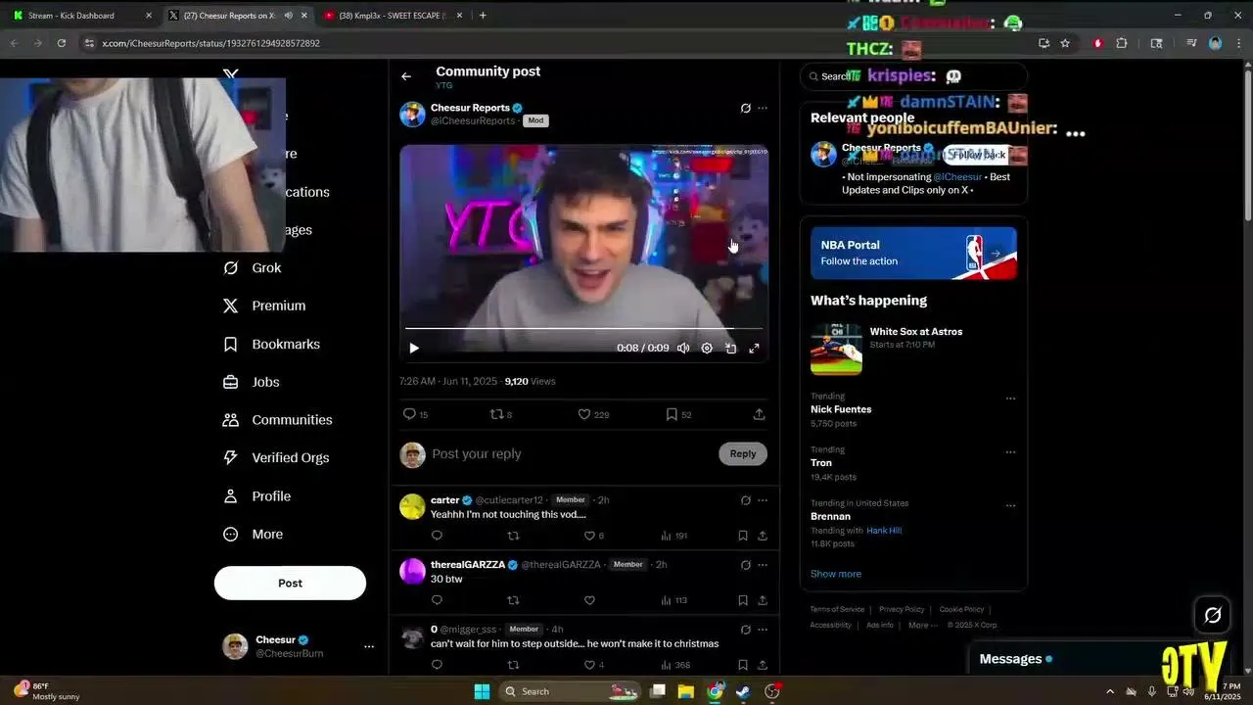Go to Profile in the sidebar

pyautogui.click(x=256, y=495)
